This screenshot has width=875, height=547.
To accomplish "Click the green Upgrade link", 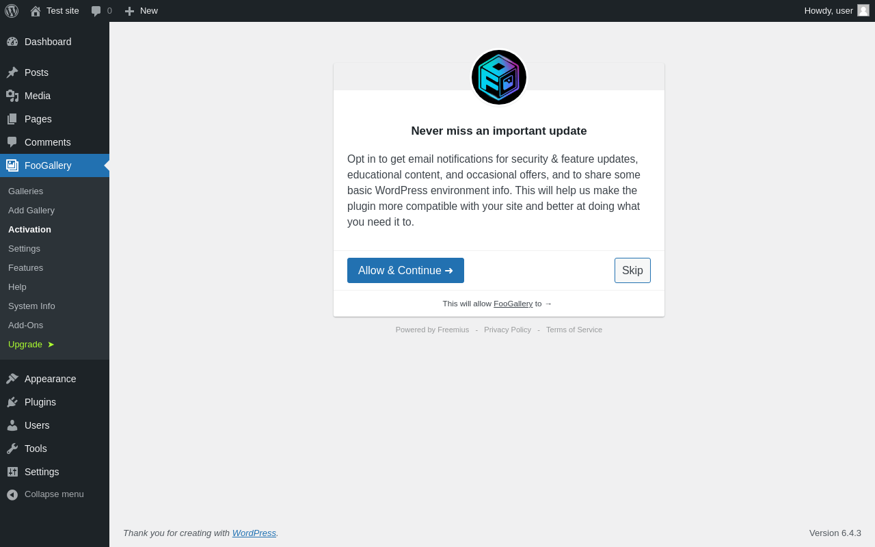I will tap(55, 345).
